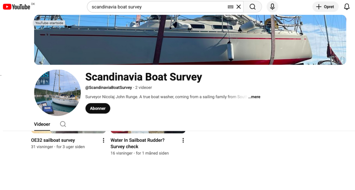
Task: Open the YouTube home logo
Action: pyautogui.click(x=16, y=7)
